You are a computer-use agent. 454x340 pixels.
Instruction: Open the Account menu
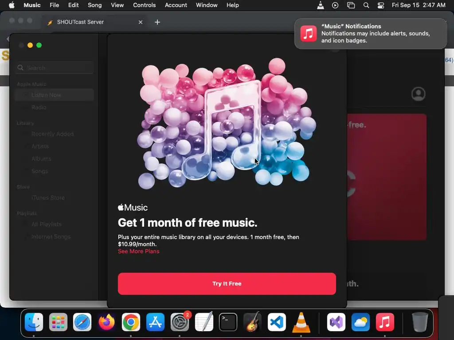(176, 5)
